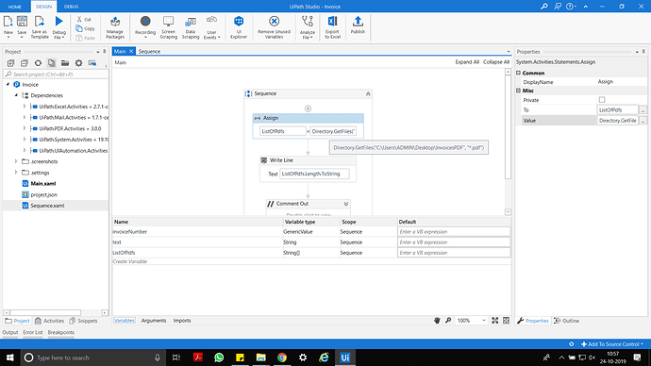Refresh the Project panel
The image size is (651, 366).
click(38, 63)
